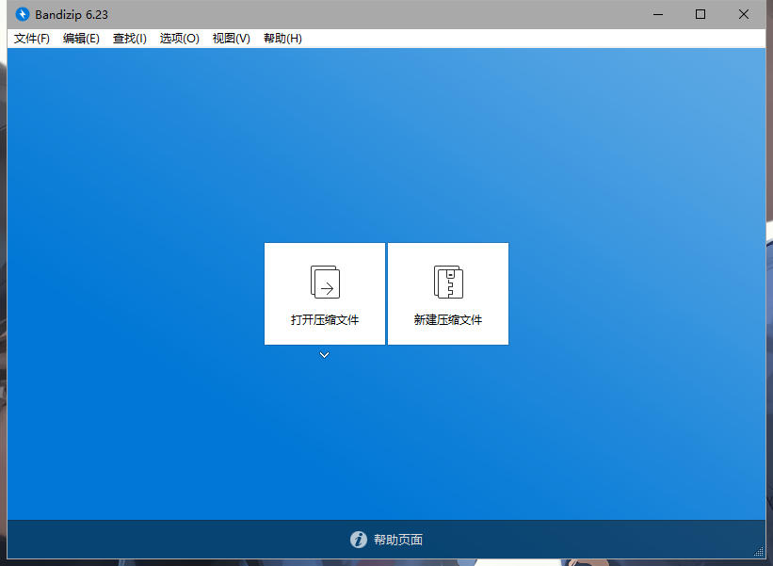Click the resize grip in bottom-right corner

point(759,551)
